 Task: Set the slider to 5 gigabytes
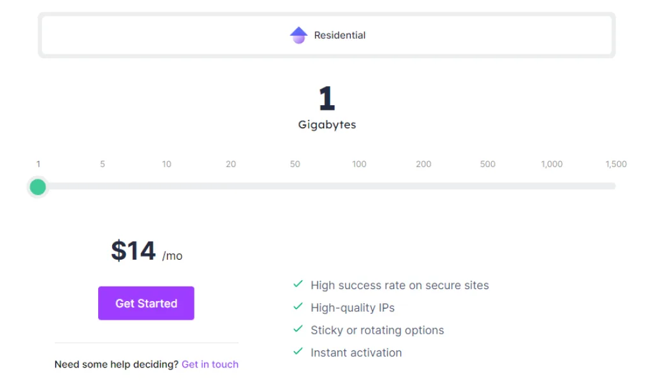coord(102,164)
